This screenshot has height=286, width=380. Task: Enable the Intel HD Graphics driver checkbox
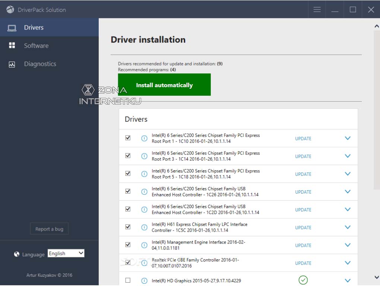(x=128, y=280)
